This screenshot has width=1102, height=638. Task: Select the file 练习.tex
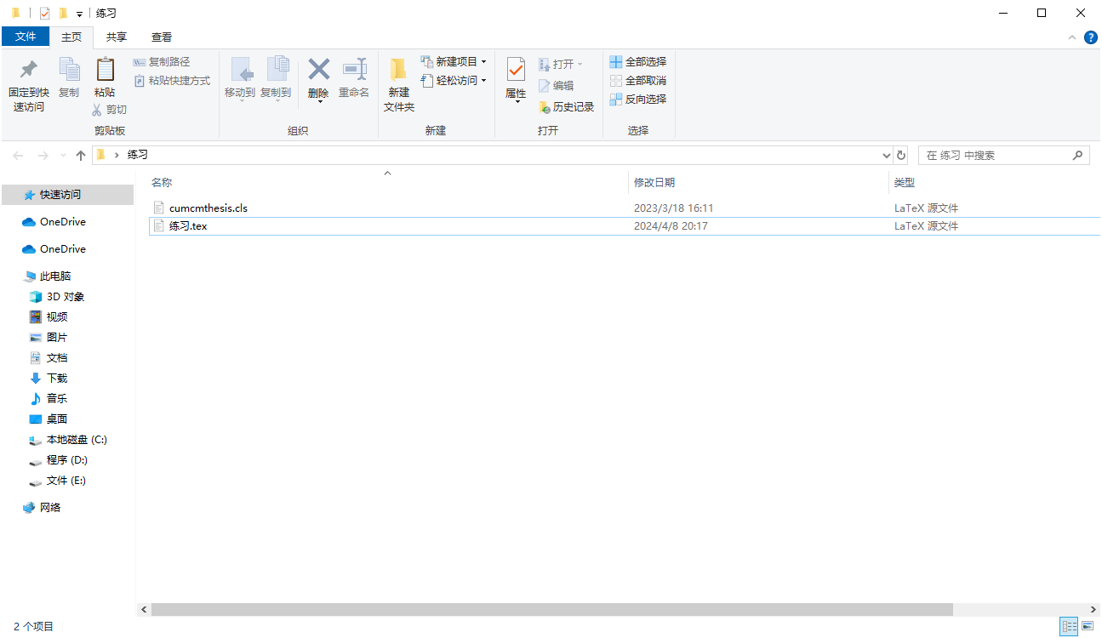[188, 226]
